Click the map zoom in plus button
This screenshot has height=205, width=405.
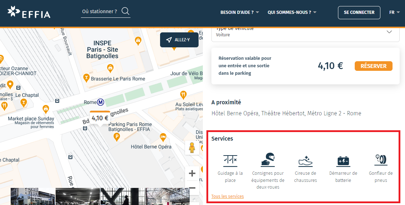coord(192,173)
